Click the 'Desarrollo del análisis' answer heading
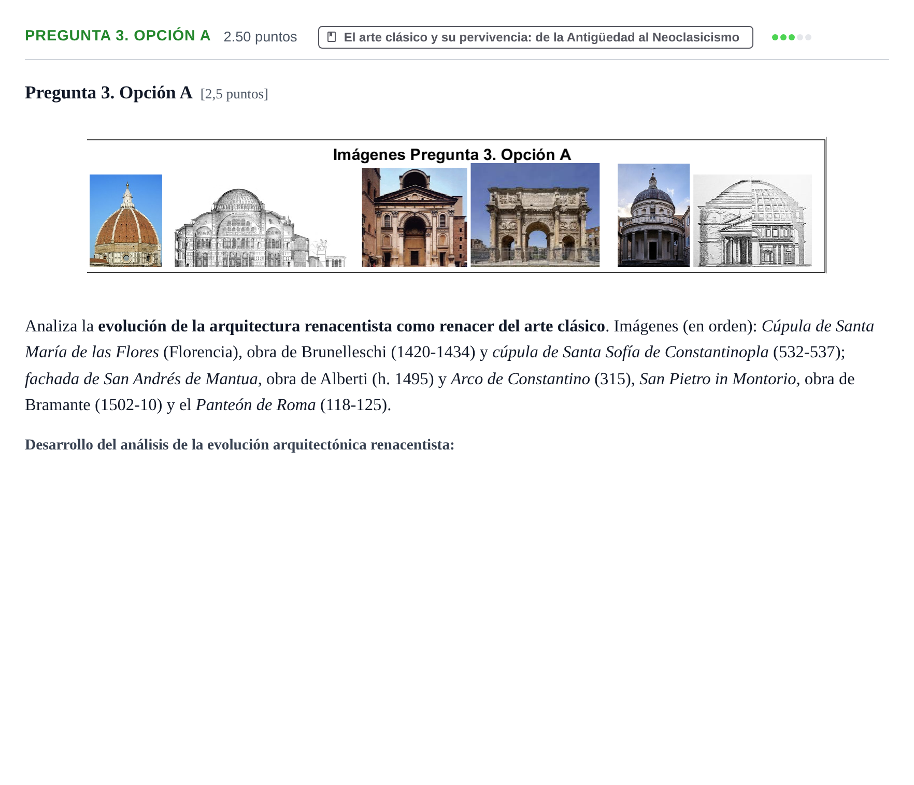This screenshot has width=914, height=785. click(239, 445)
